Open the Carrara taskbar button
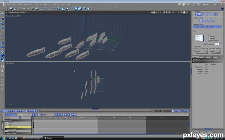The width and height of the screenshot is (225, 140). [x=53, y=138]
